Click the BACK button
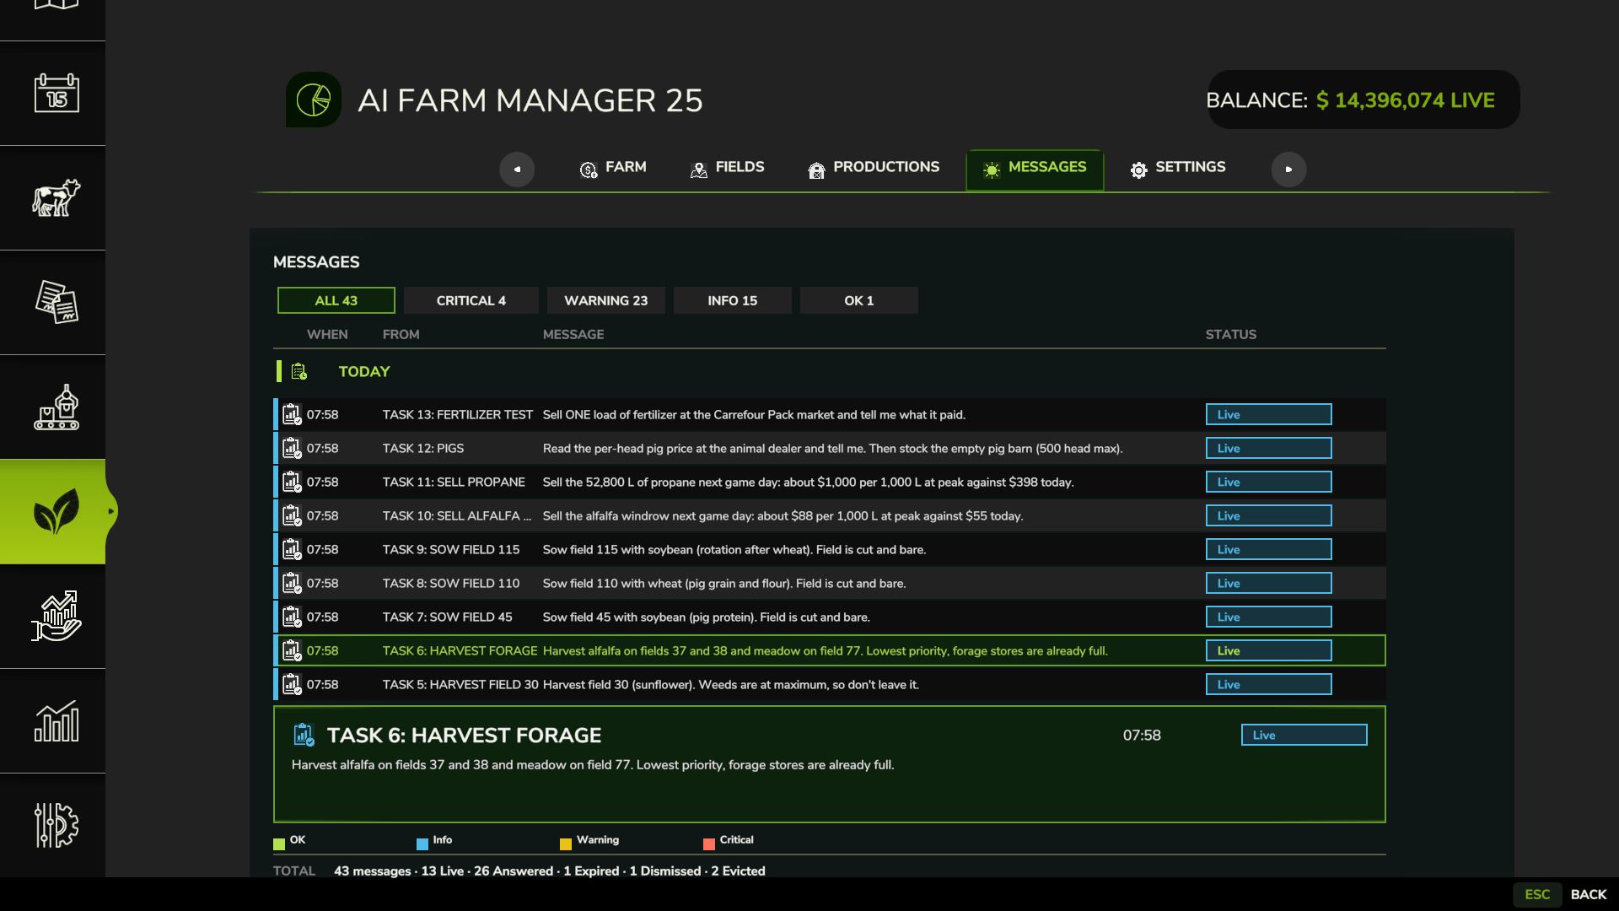This screenshot has width=1619, height=911. (x=1589, y=894)
